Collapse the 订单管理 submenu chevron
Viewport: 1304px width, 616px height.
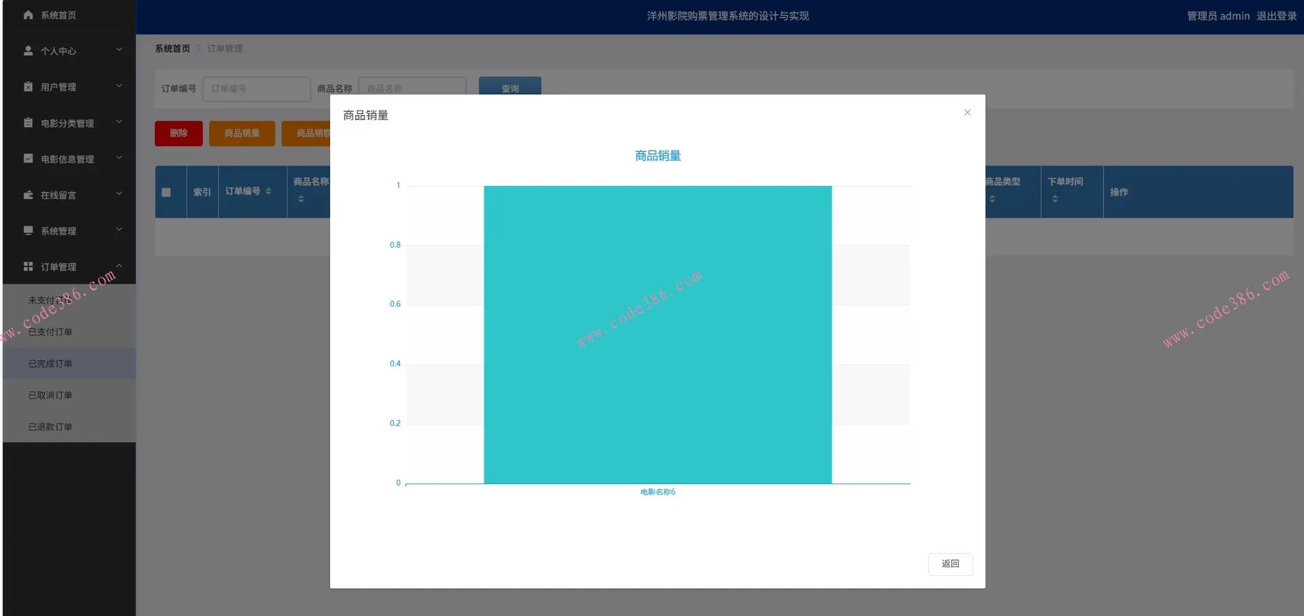(x=119, y=265)
